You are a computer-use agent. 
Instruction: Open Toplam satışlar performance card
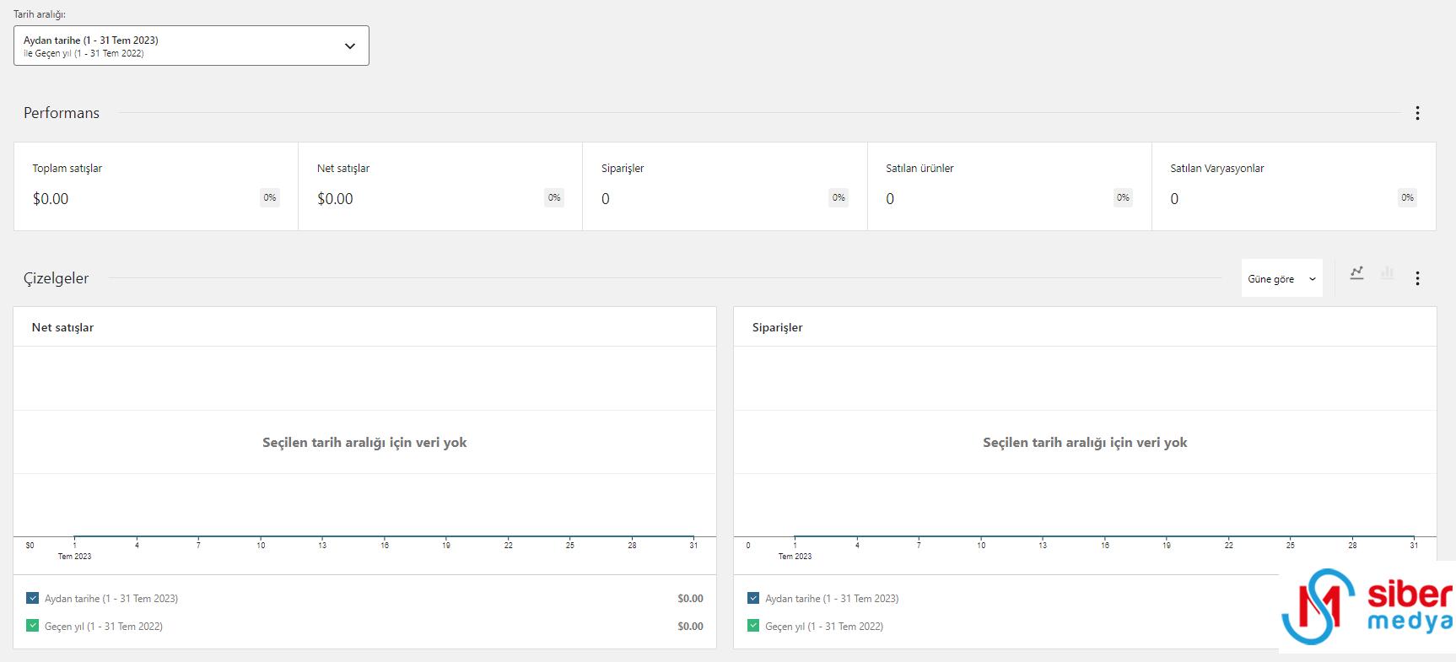coord(156,186)
